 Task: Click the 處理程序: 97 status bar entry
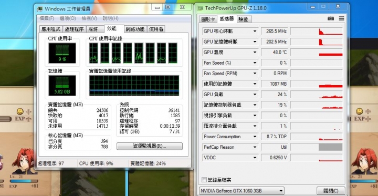tap(50, 163)
